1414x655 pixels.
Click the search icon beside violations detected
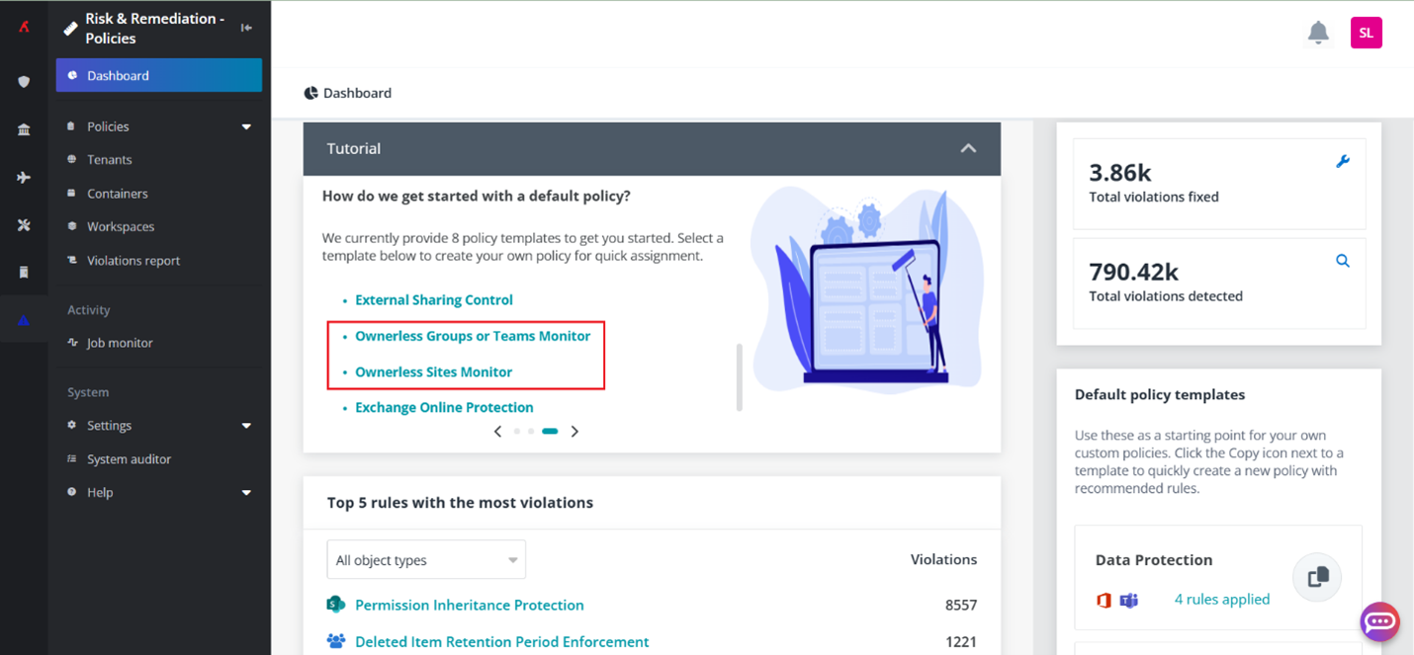point(1342,261)
